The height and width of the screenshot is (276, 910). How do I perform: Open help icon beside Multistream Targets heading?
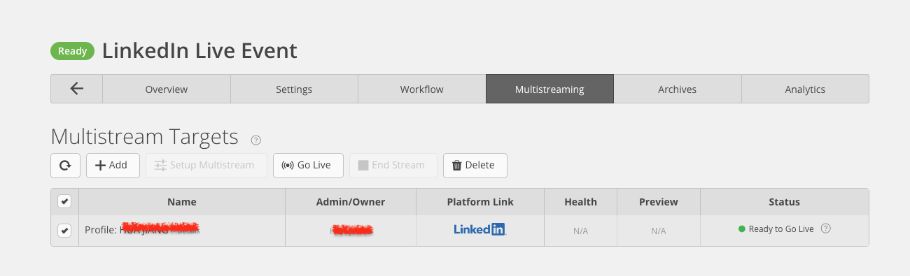256,140
